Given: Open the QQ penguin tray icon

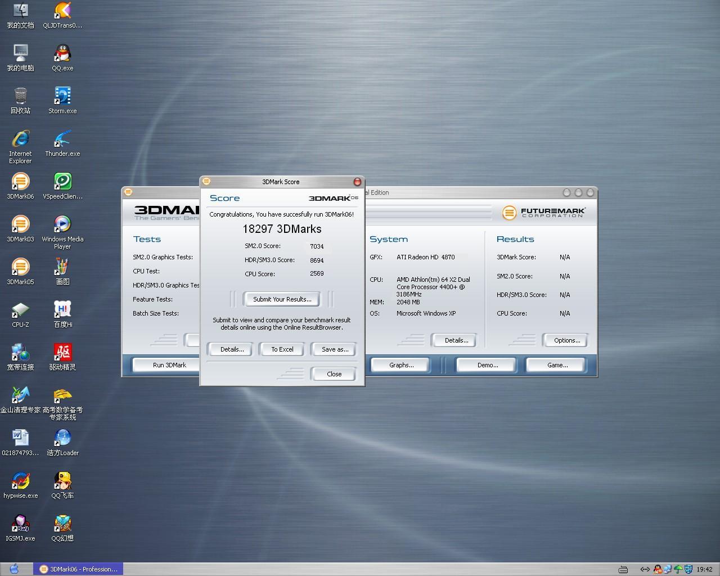Looking at the screenshot, I should 658,569.
